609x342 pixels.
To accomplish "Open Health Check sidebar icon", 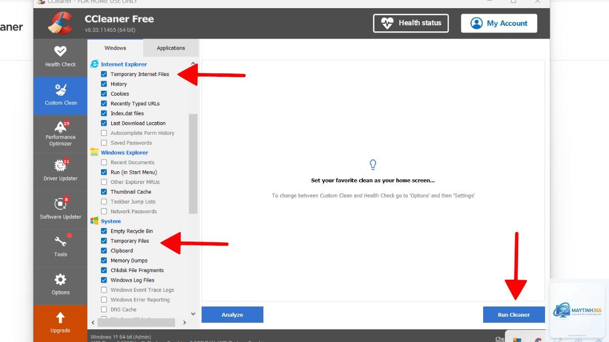I will (x=60, y=51).
